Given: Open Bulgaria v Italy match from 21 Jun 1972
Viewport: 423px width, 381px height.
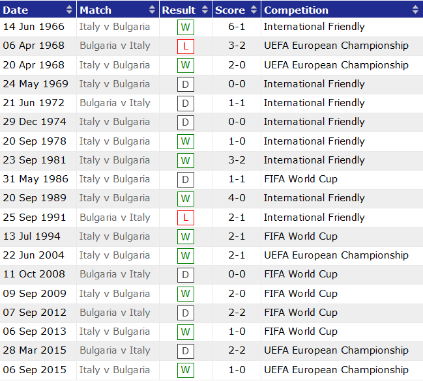Looking at the screenshot, I should click(115, 103).
